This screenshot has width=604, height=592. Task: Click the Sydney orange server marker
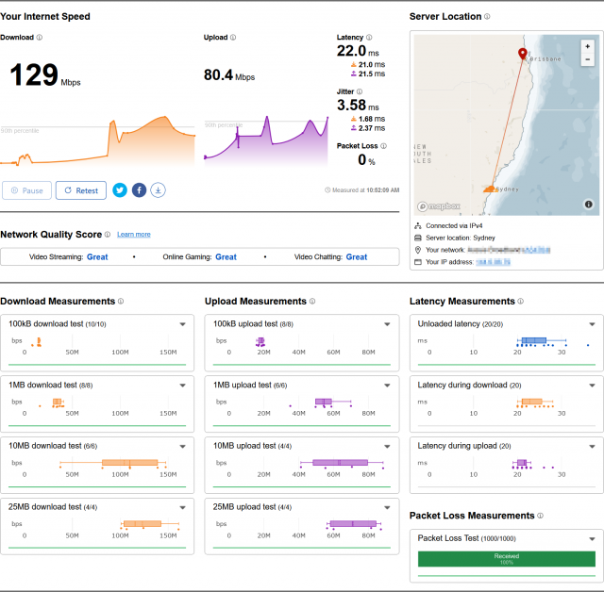pos(489,189)
